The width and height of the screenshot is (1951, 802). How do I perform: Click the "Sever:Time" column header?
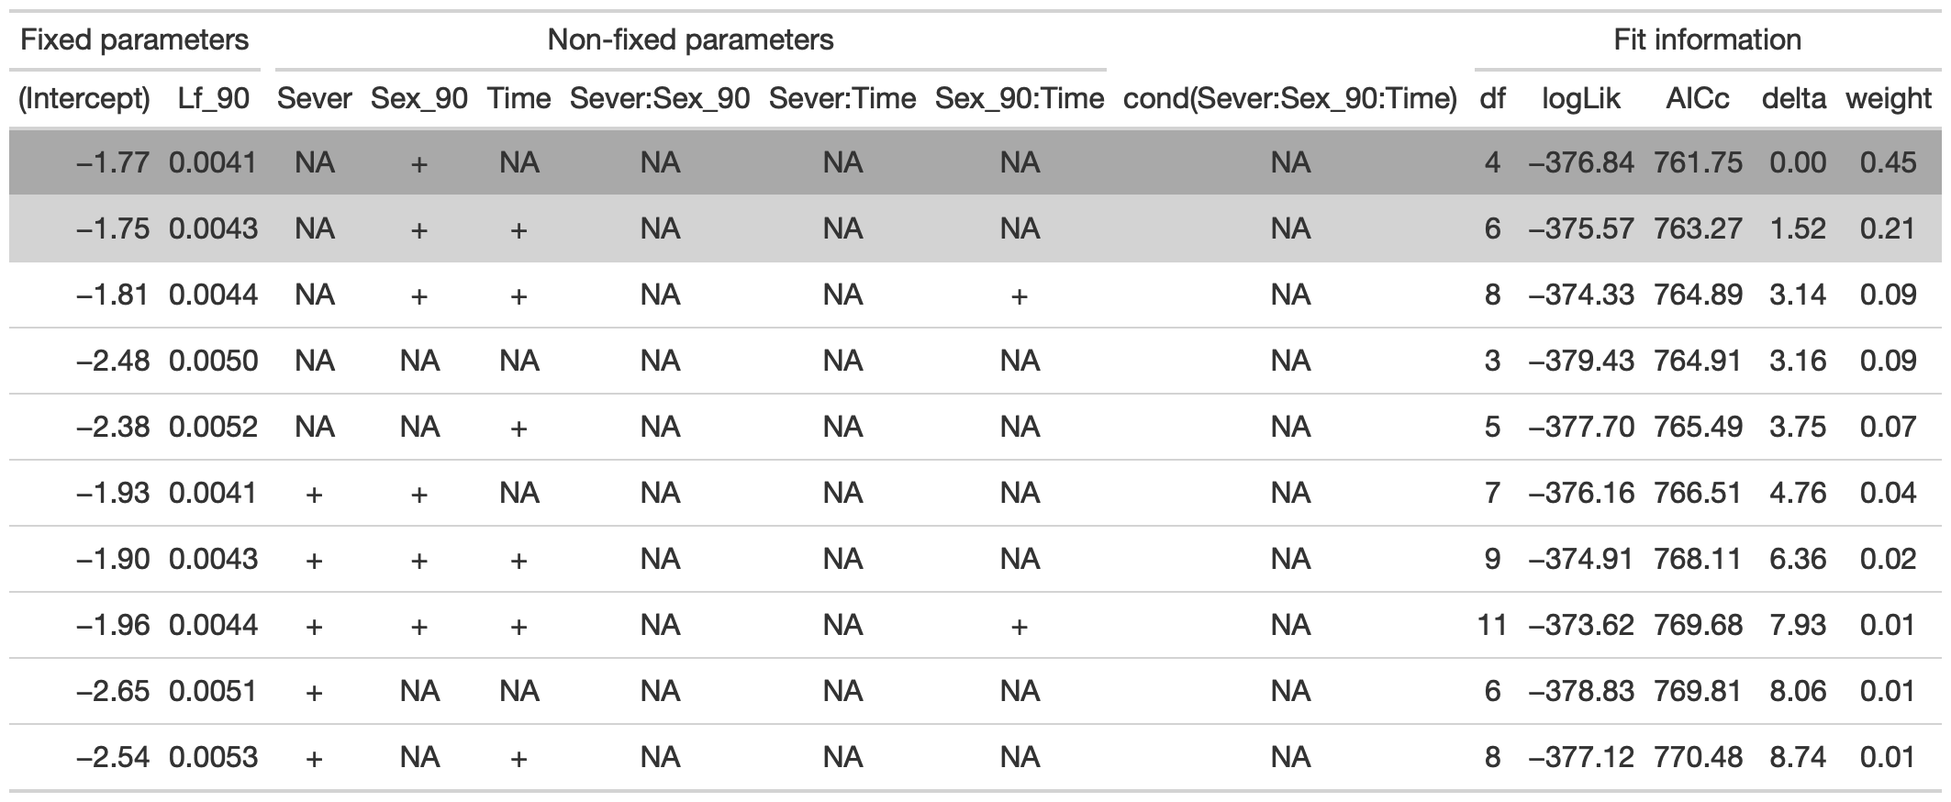coord(842,98)
